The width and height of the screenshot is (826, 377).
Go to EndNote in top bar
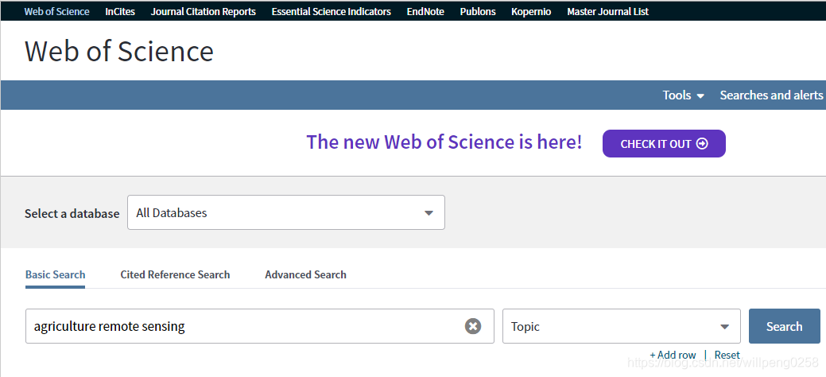pos(425,12)
